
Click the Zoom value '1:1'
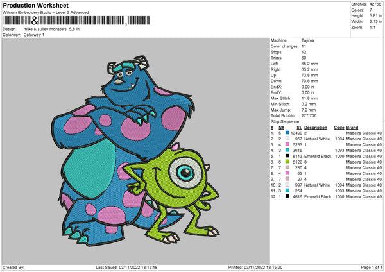coord(372,27)
